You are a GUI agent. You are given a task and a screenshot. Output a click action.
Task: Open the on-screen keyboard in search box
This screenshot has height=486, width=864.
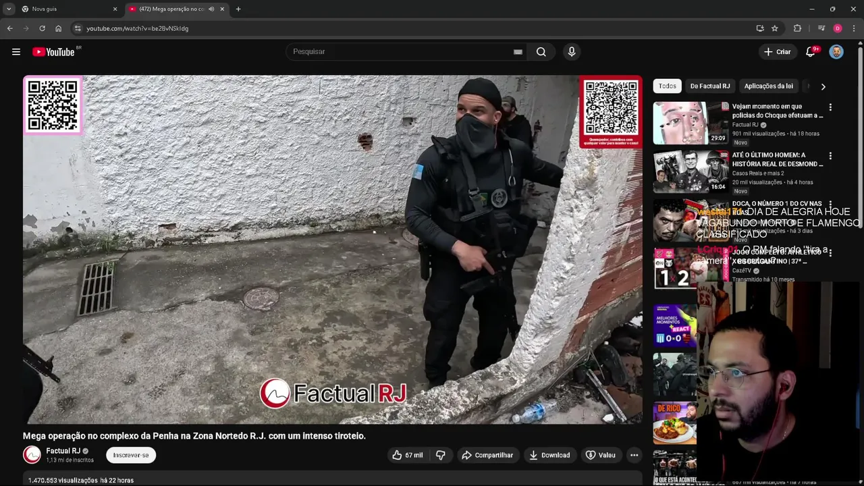tap(518, 52)
